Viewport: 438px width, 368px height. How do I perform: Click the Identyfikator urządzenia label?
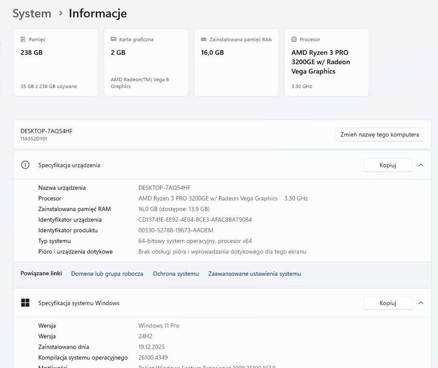(x=70, y=220)
